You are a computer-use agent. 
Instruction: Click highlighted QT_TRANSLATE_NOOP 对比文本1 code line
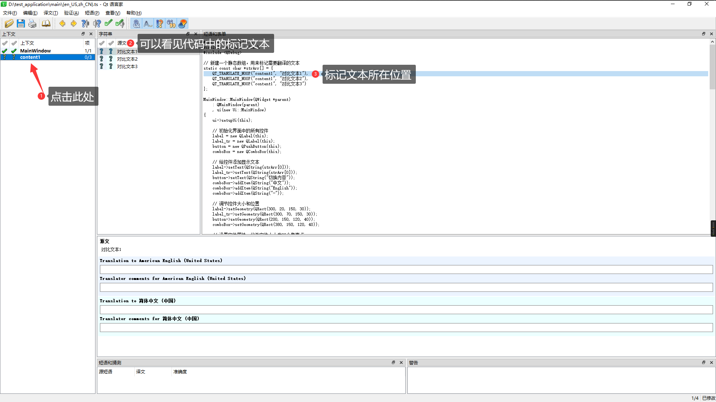[455, 74]
